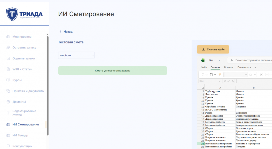
Task: Go to Мои проекты in the sidebar
Action: pyautogui.click(x=22, y=37)
